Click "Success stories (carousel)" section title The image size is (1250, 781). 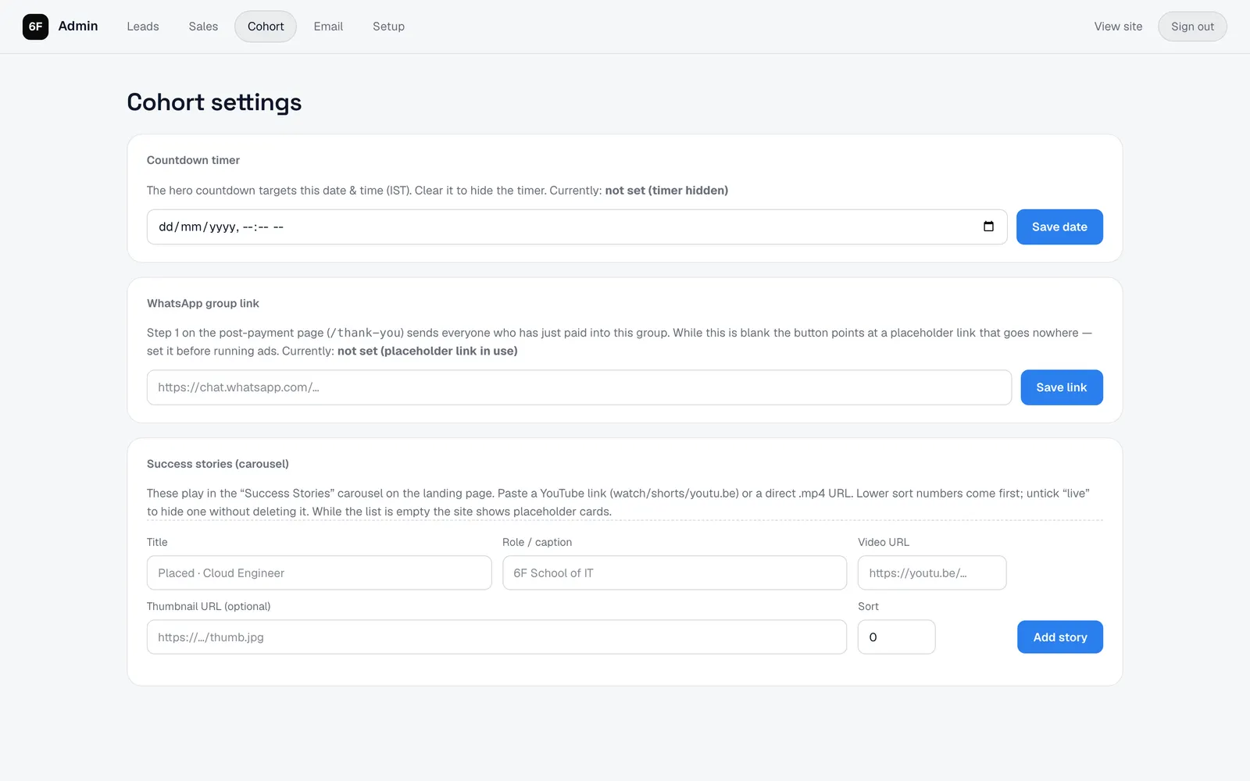point(218,464)
